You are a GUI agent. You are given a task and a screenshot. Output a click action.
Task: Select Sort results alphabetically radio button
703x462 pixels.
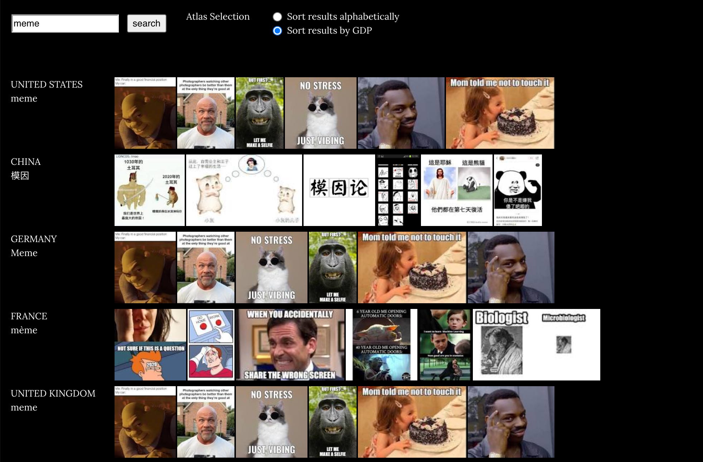[277, 17]
